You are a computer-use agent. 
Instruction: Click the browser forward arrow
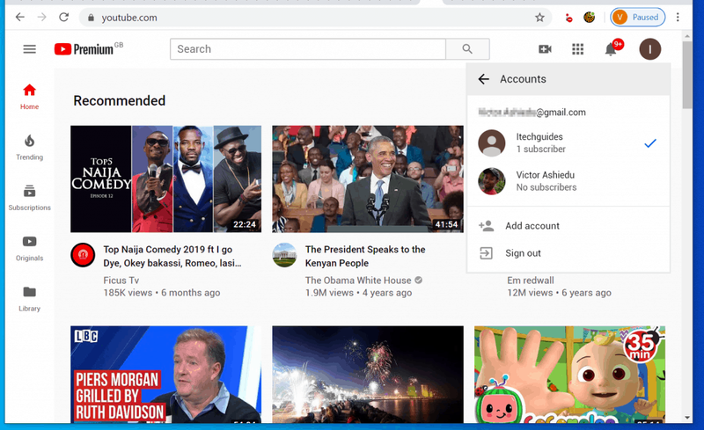click(x=41, y=18)
